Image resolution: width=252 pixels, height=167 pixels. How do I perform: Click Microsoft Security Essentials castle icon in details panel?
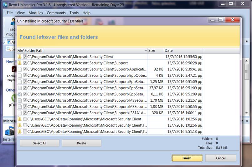click(x=10, y=131)
